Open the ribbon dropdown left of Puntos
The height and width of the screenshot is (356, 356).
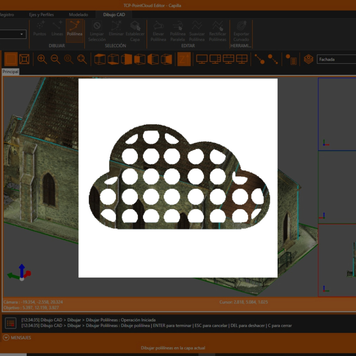point(13,34)
